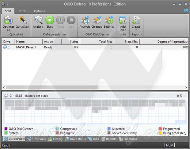Screen dimensions: 190x149
Task: Expand the Create reports dropdown arrow
Action: [x=136, y=30]
